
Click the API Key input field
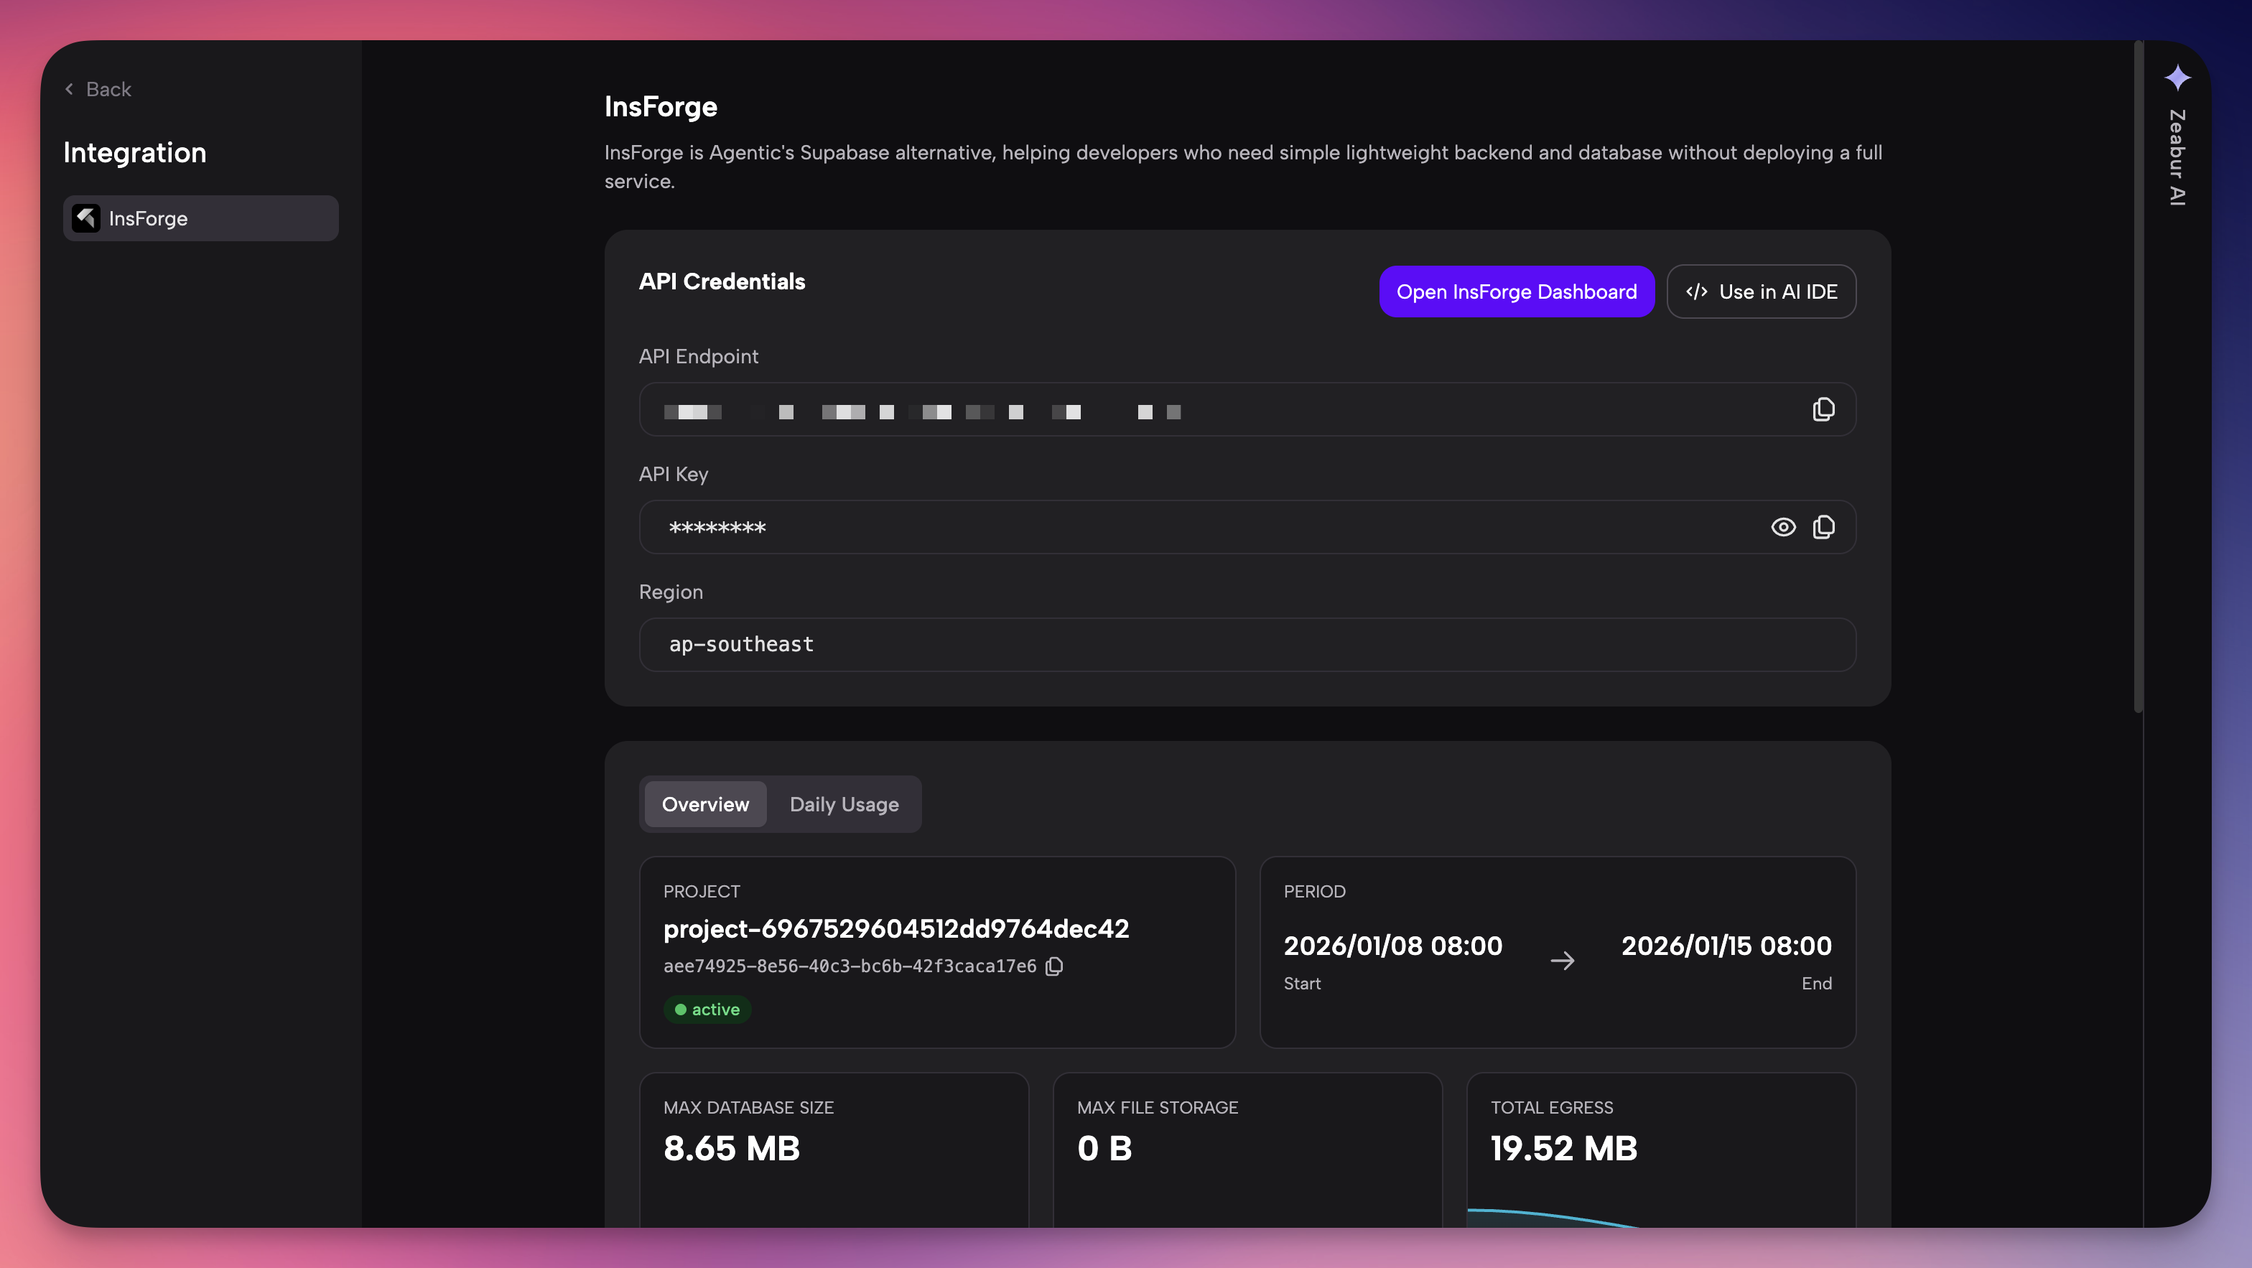tap(1137, 527)
